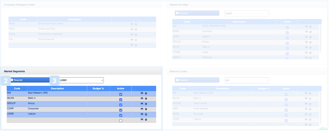Screen dimensions: 329x131
Task: Click the Reason for Stay list scrollbar
Action: (320, 38)
